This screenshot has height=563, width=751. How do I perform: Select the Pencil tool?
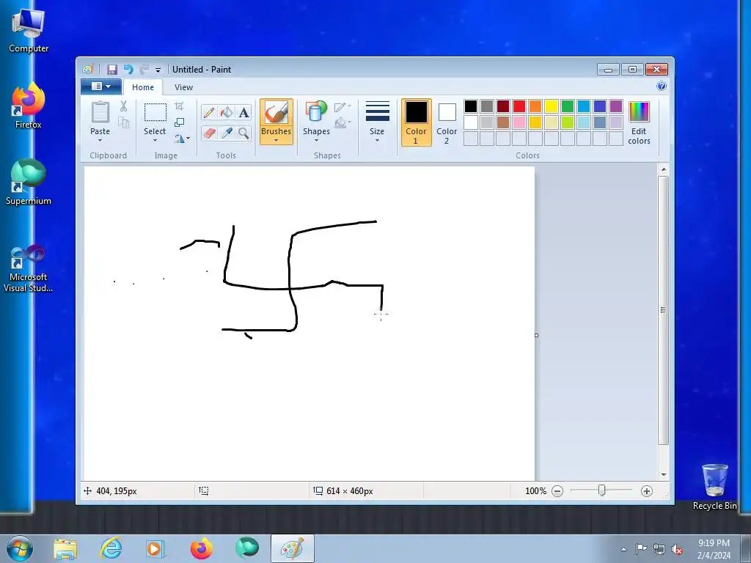(209, 112)
